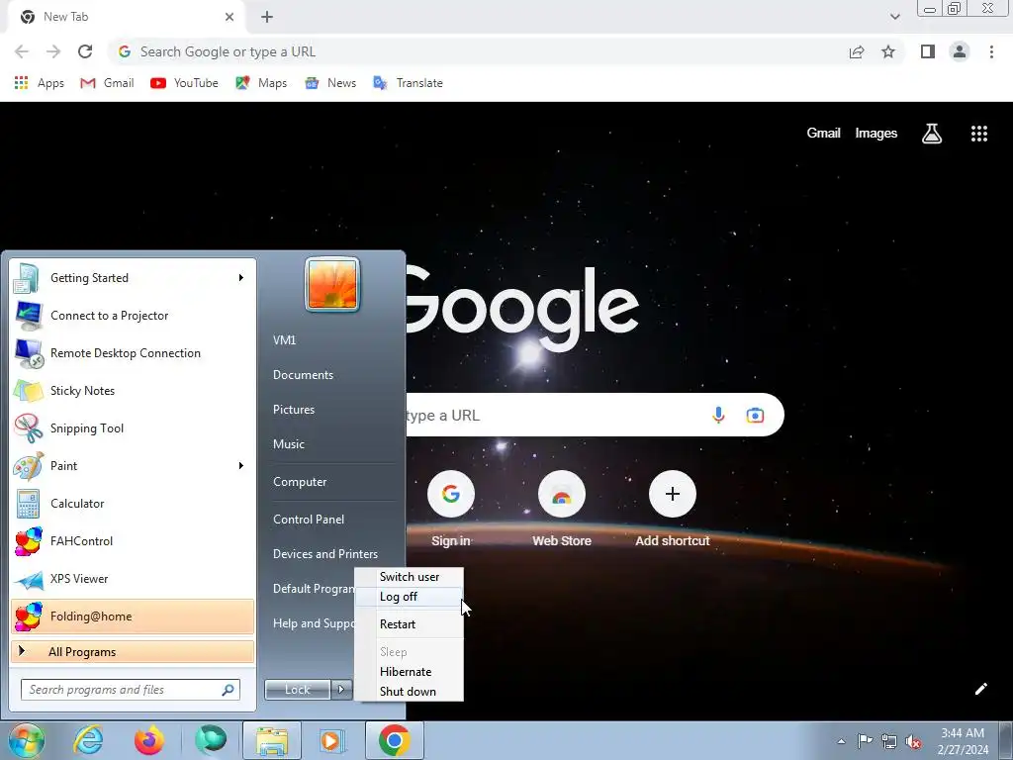Click Images link on Google page

point(876,134)
